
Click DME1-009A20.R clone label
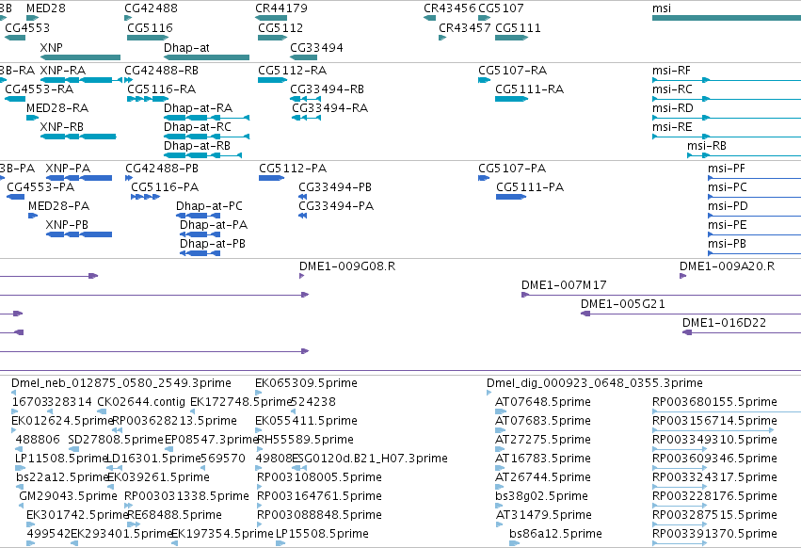pos(727,266)
